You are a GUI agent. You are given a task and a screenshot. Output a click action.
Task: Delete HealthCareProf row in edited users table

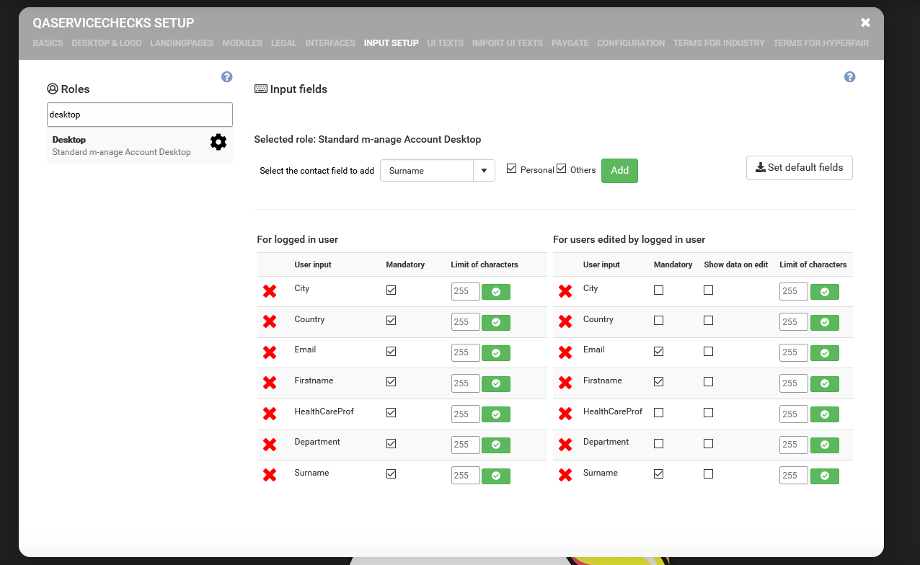click(x=565, y=414)
